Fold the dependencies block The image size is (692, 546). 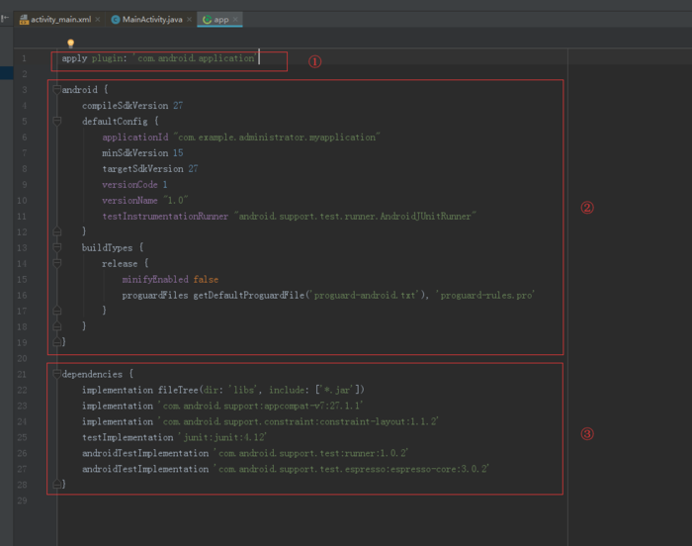[57, 374]
